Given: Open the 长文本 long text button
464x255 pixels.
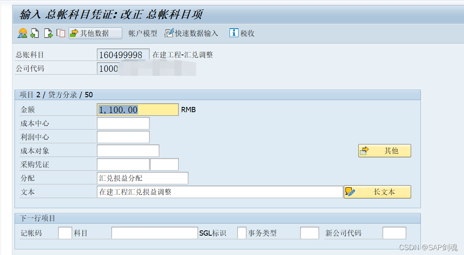Looking at the screenshot, I should click(377, 192).
